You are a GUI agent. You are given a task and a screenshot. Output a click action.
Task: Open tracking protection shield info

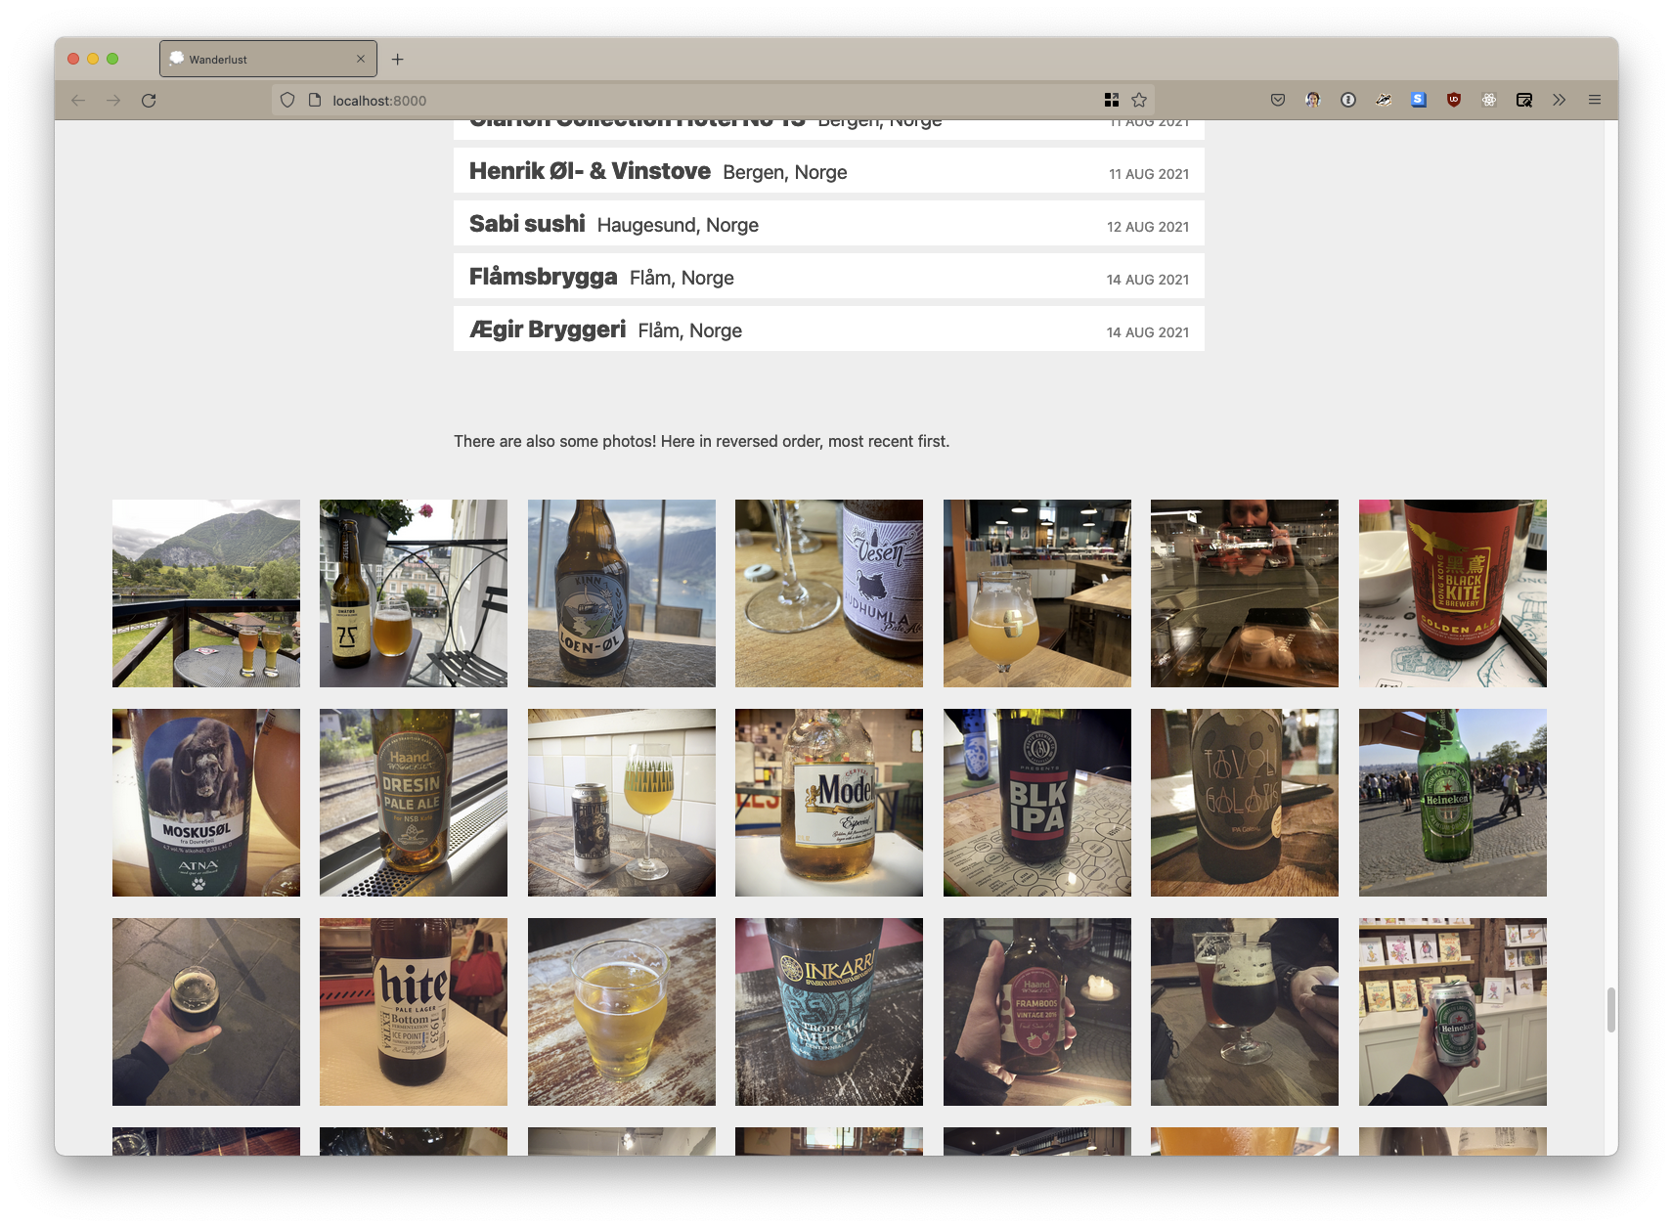[287, 100]
